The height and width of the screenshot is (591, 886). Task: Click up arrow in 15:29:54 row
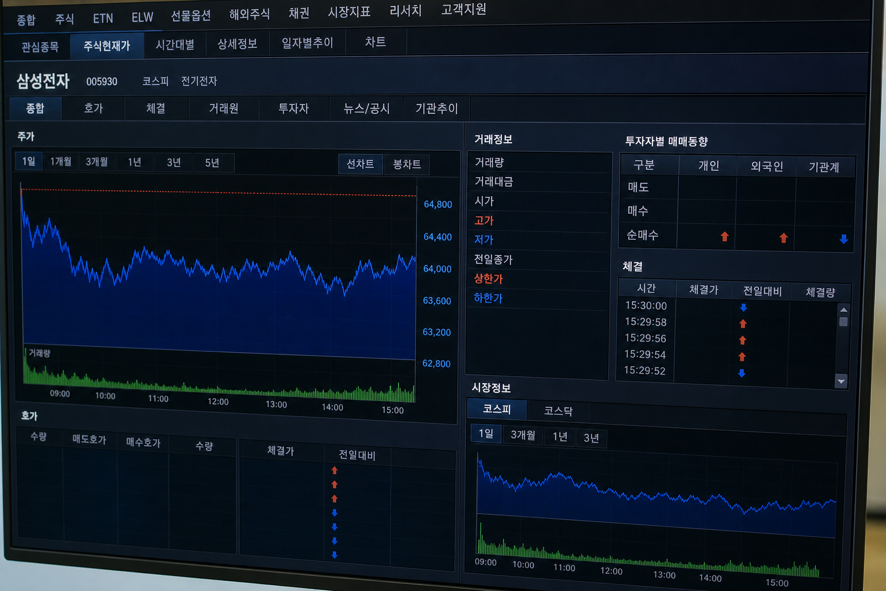pyautogui.click(x=742, y=357)
